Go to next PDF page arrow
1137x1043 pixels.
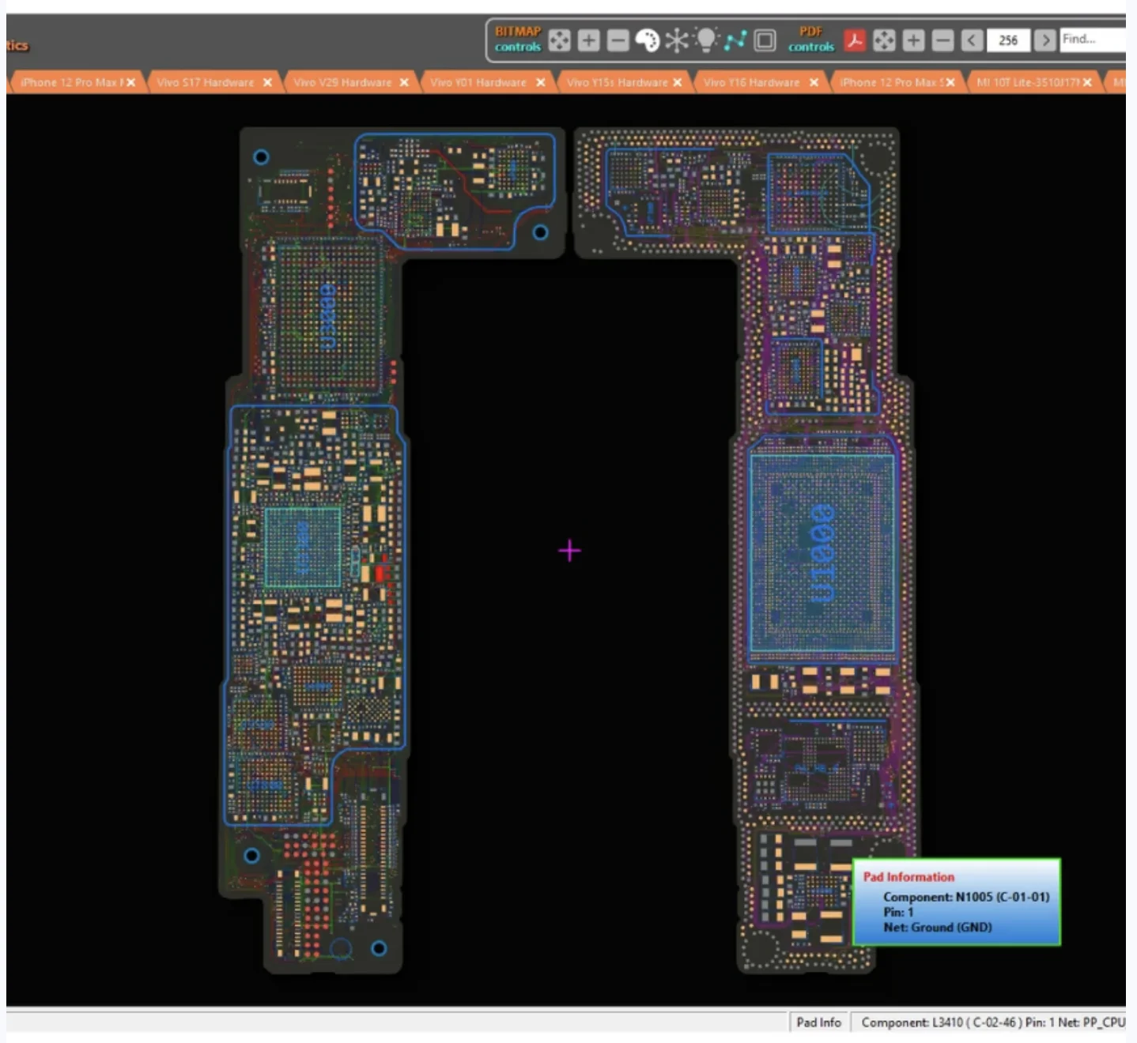click(1045, 40)
